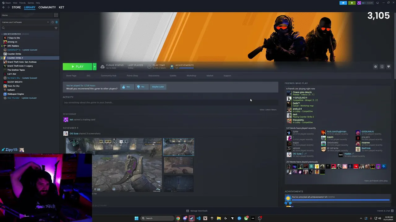Open the Community Hub link
The height and width of the screenshot is (222, 396).
pos(109,76)
